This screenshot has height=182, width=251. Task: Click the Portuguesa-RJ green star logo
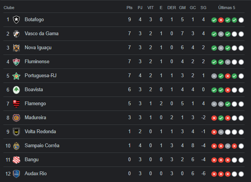point(16,76)
